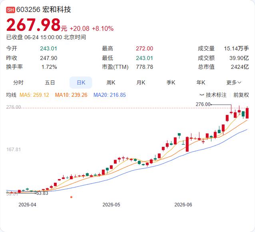Click the 今开 value 243.01
The height and width of the screenshot is (232, 255).
[48, 48]
